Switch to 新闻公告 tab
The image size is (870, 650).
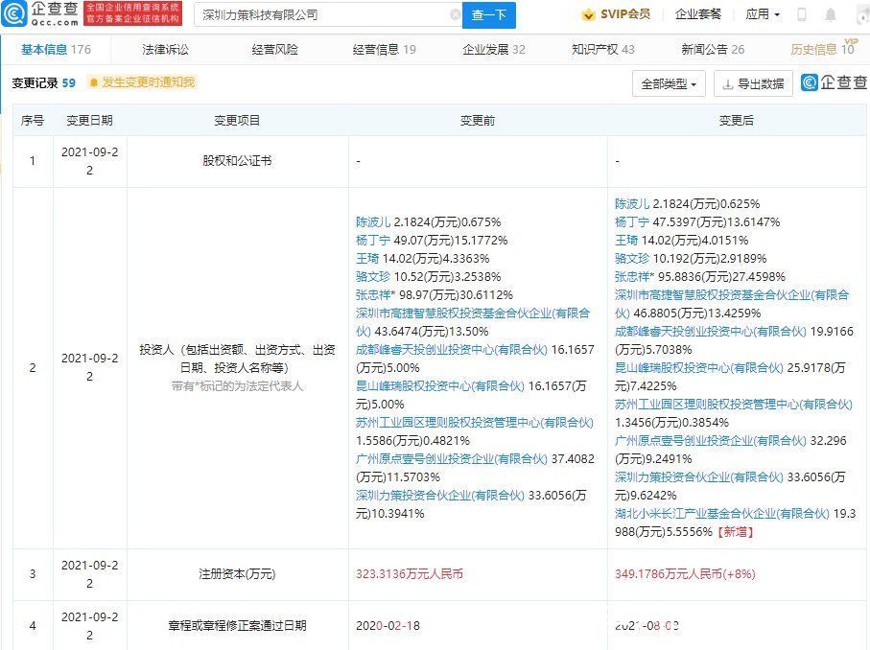tap(713, 49)
